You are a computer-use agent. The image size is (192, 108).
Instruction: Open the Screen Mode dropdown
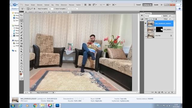(114, 5)
